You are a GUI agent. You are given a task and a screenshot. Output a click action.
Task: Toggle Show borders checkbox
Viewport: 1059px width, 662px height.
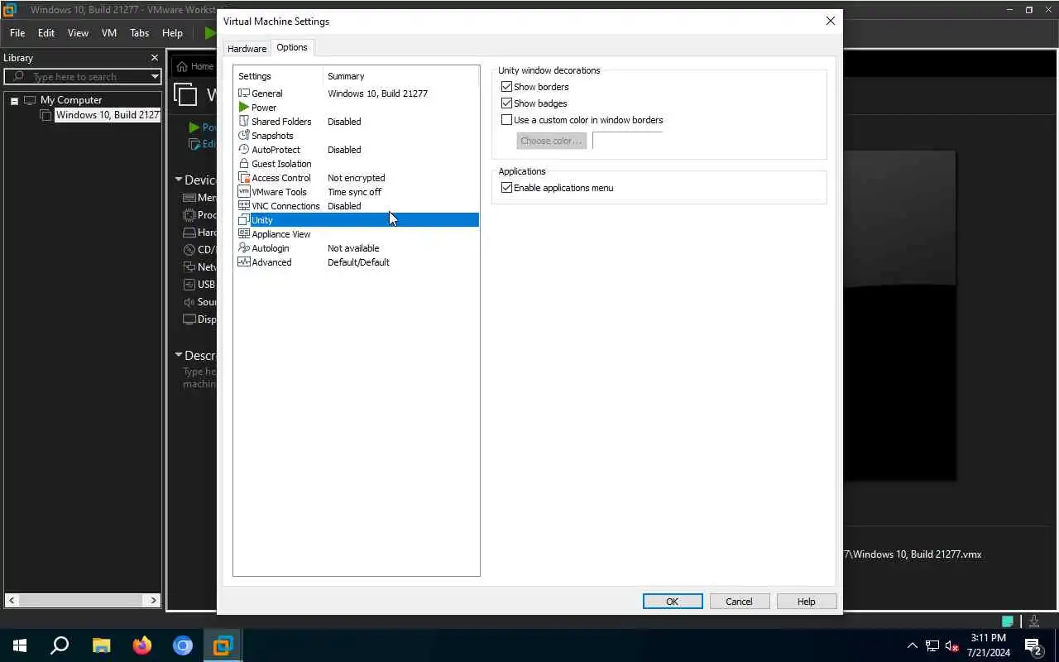click(x=507, y=87)
